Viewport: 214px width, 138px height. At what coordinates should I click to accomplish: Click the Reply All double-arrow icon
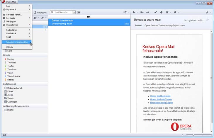click(x=142, y=12)
